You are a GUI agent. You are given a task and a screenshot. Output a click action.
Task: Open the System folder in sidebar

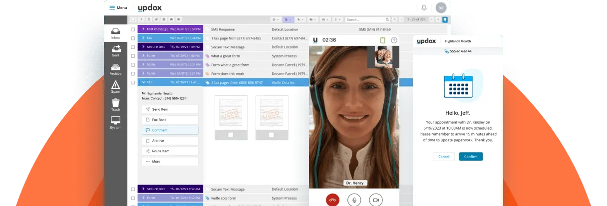[x=115, y=123]
